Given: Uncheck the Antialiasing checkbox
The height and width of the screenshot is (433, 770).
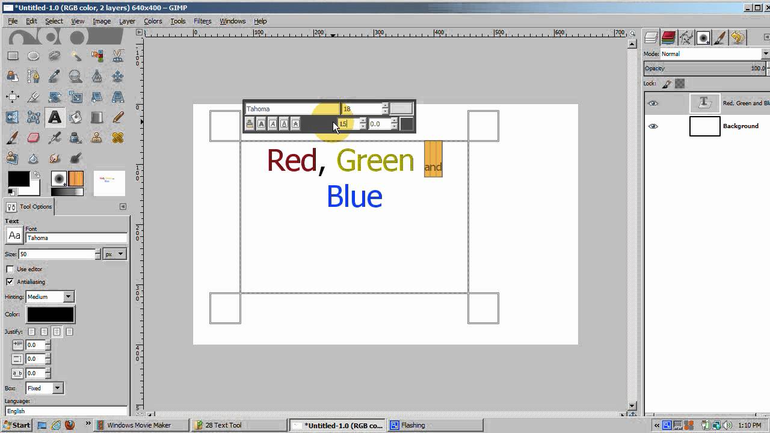Looking at the screenshot, I should [10, 281].
